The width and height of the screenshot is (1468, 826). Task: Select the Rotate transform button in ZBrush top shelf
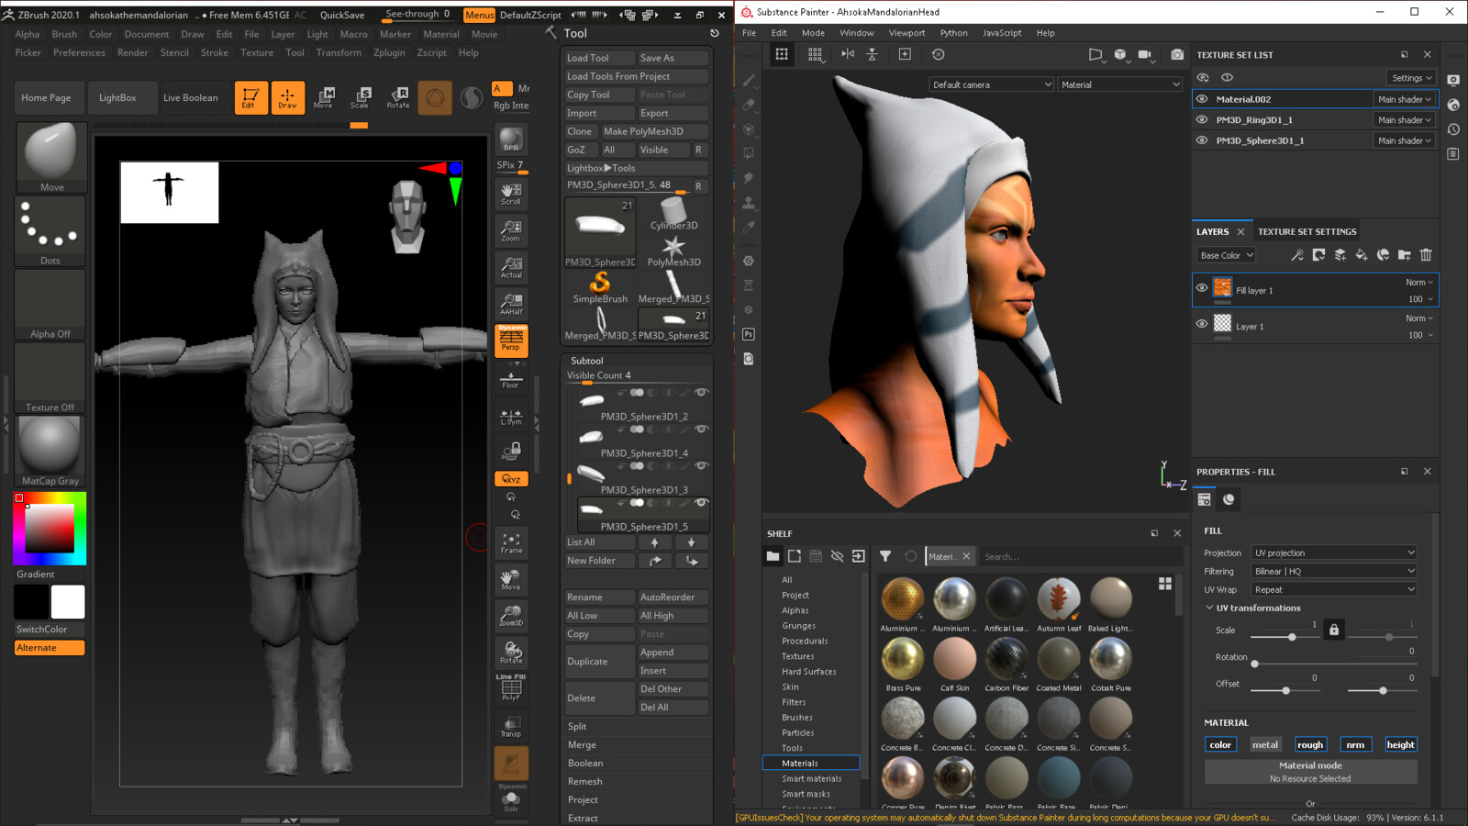pyautogui.click(x=398, y=97)
